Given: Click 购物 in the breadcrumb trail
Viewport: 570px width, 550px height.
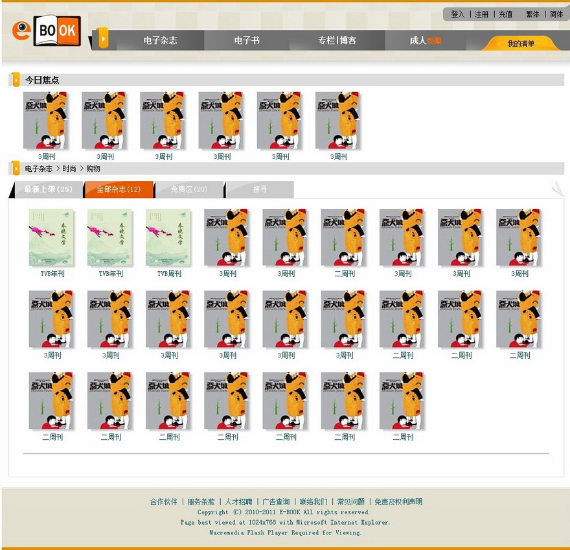Looking at the screenshot, I should pos(93,169).
